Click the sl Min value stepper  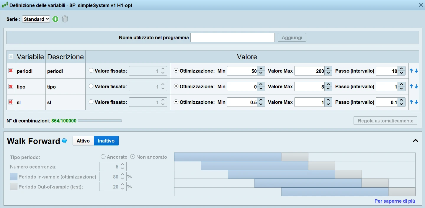click(x=261, y=102)
